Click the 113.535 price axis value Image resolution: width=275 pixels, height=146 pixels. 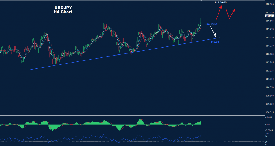point(270,54)
